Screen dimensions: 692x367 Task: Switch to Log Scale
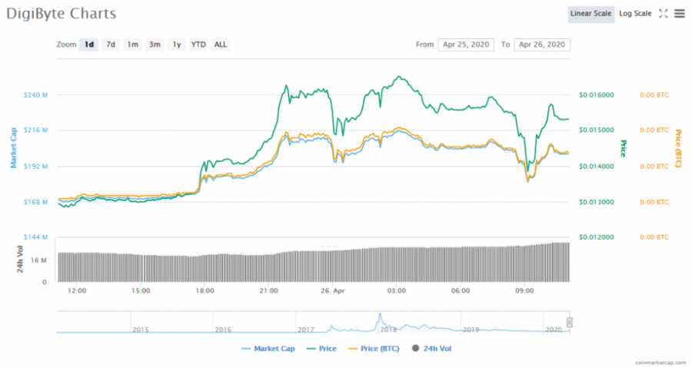635,14
